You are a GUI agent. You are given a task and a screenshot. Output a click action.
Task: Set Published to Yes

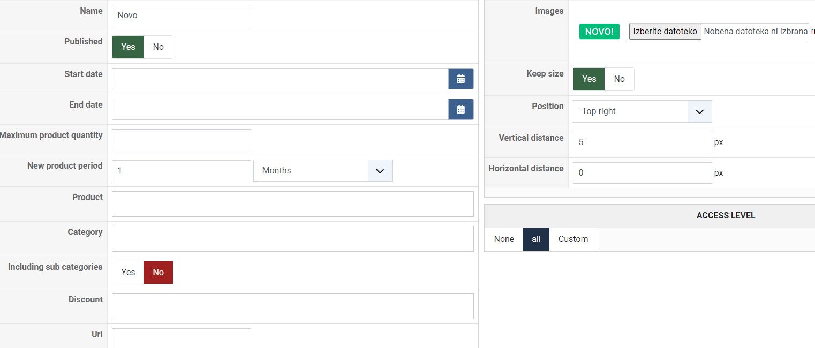[128, 47]
